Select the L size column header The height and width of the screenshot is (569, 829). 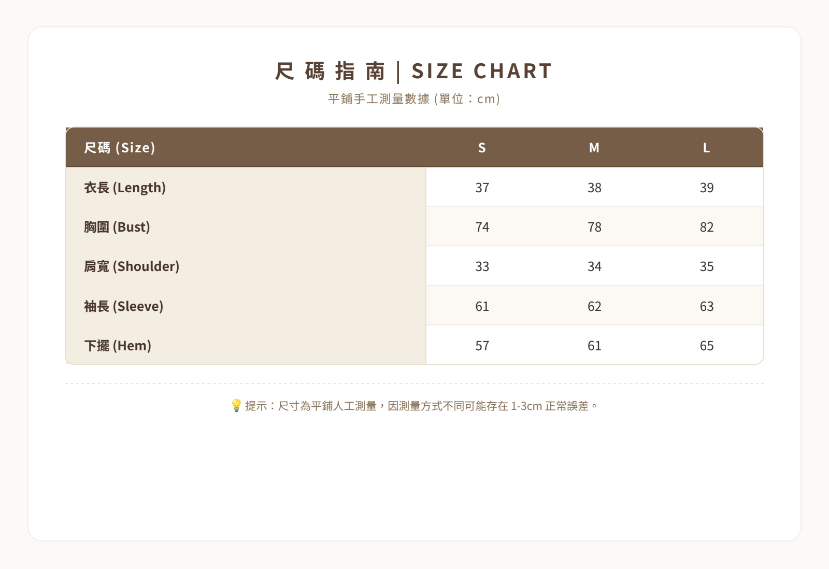tap(707, 148)
